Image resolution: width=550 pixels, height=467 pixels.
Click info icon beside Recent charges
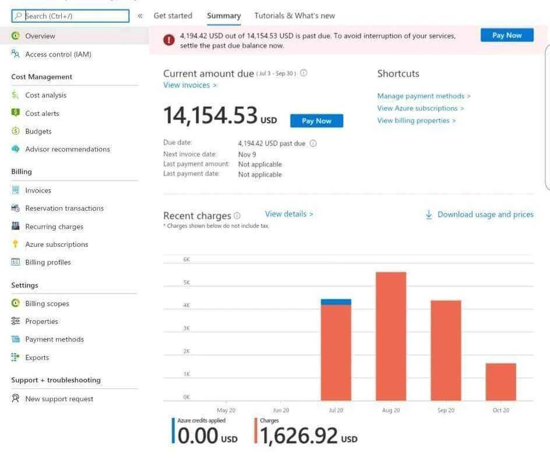pyautogui.click(x=237, y=215)
